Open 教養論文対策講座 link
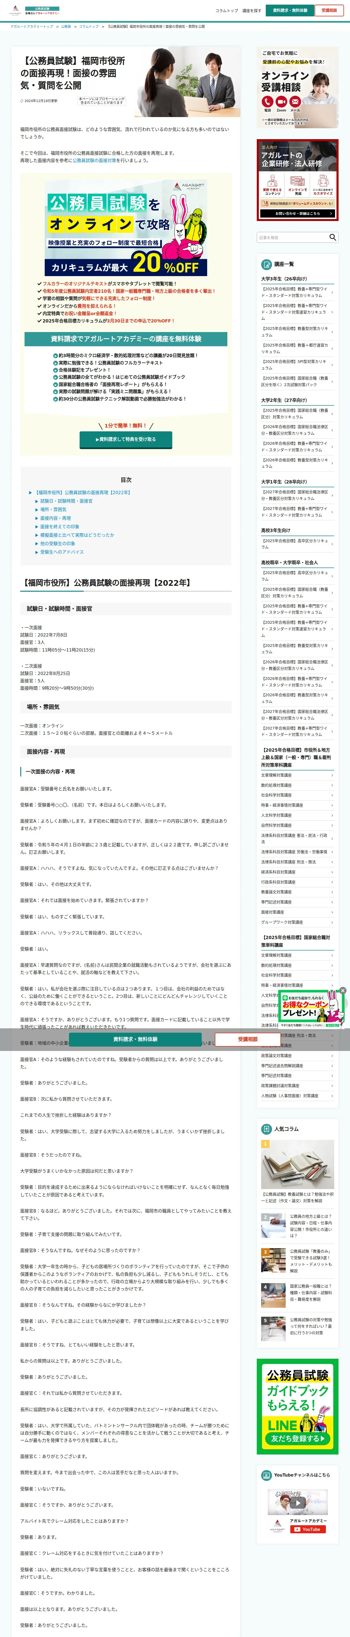 (297, 892)
